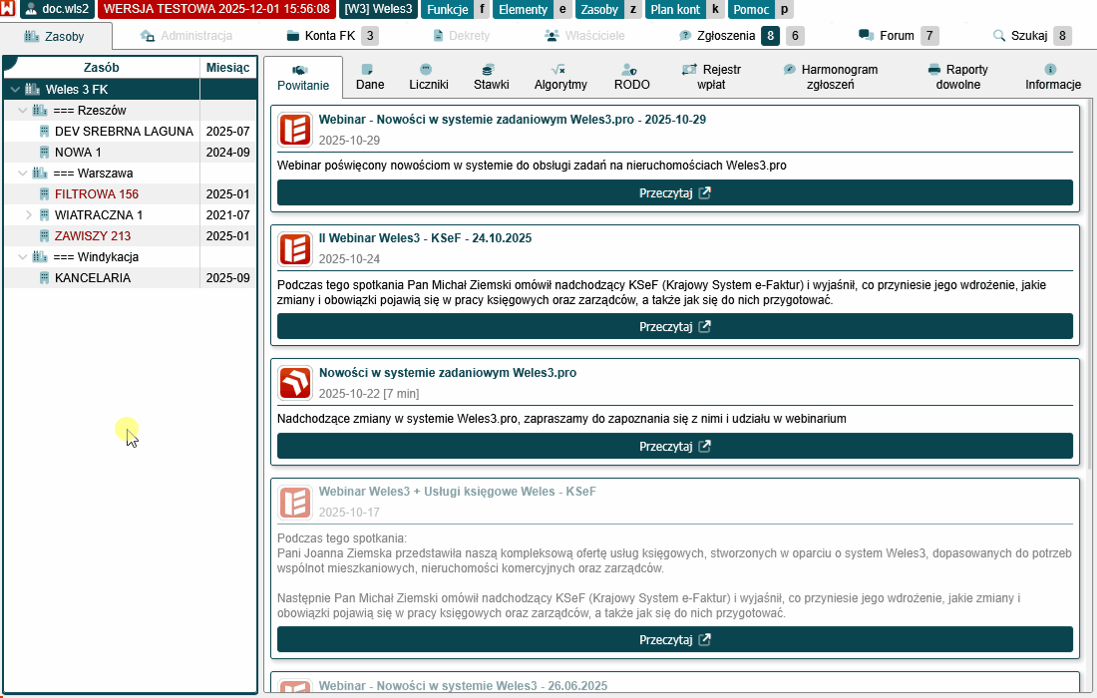Expand the WIATRACZNA 1 tree node
This screenshot has width=1097, height=698.
click(29, 215)
